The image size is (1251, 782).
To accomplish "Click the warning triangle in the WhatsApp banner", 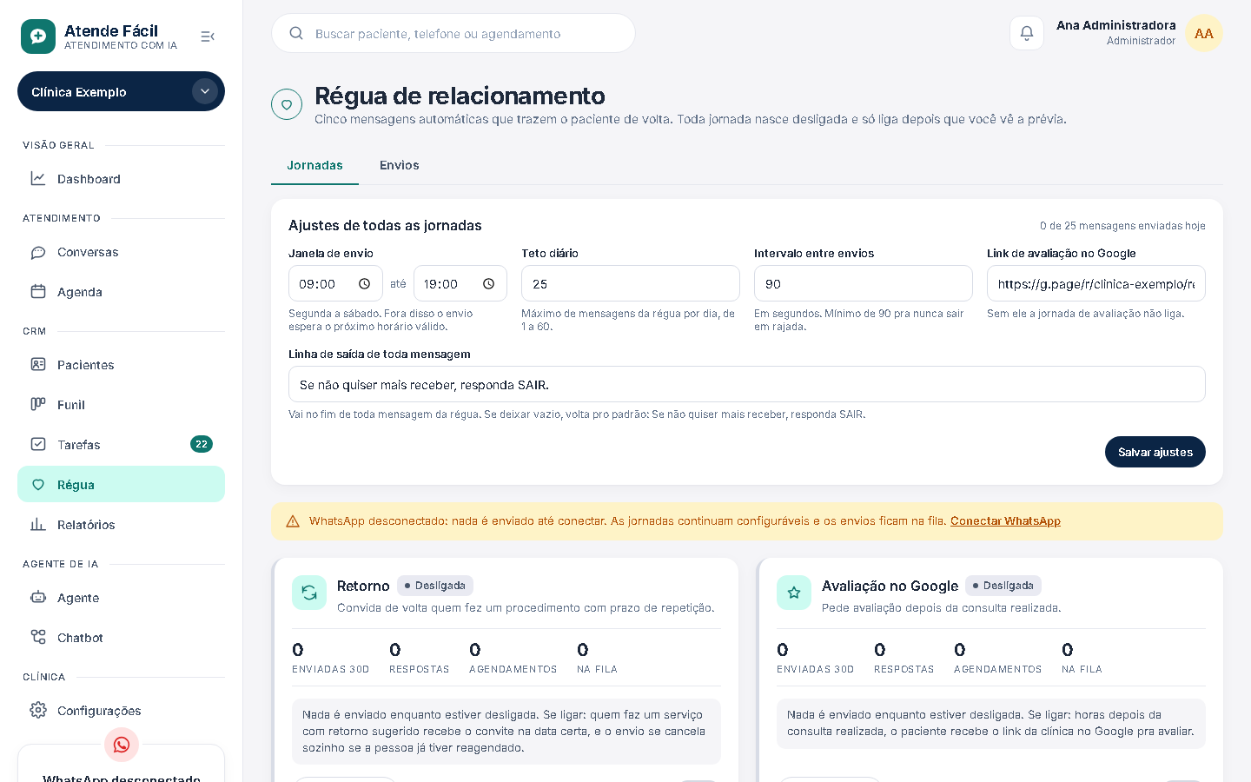I will click(293, 521).
